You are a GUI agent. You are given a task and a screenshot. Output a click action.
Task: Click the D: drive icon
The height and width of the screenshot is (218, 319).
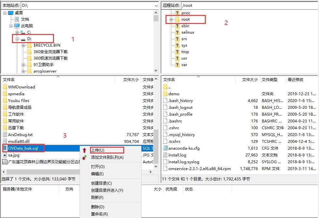[x=23, y=39]
